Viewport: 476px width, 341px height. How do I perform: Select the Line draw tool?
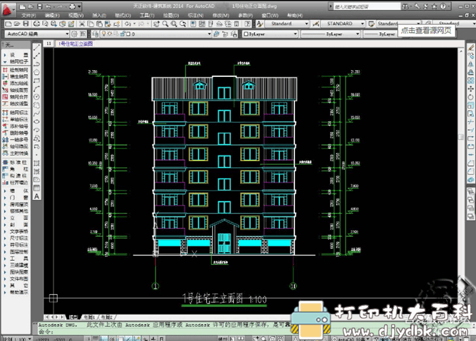pyautogui.click(x=37, y=48)
